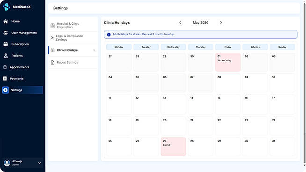Select calendar day 08
Screen dimensions: 306x172
pyautogui.click(x=228, y=83)
